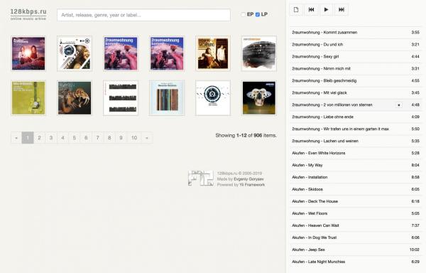Screen dimensions: 426x273
Task: Go to pagination page 2
Action: pyautogui.click(x=39, y=138)
